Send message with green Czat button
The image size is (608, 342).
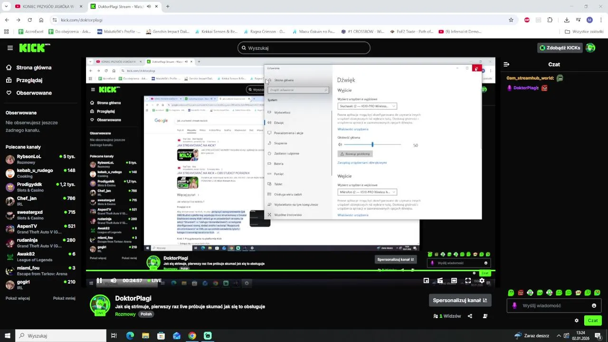(x=593, y=321)
